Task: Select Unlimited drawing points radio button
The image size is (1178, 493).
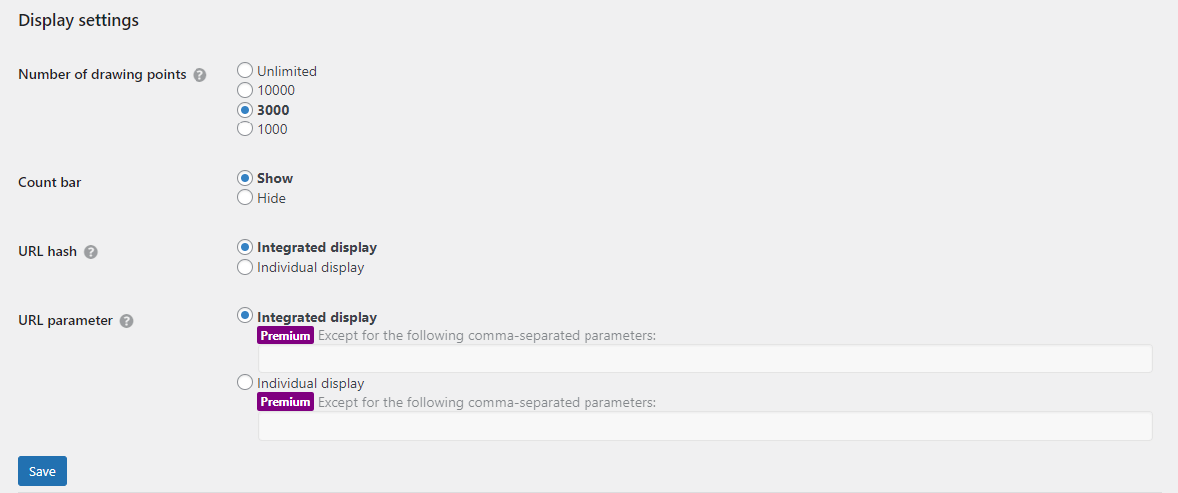Action: pos(245,71)
